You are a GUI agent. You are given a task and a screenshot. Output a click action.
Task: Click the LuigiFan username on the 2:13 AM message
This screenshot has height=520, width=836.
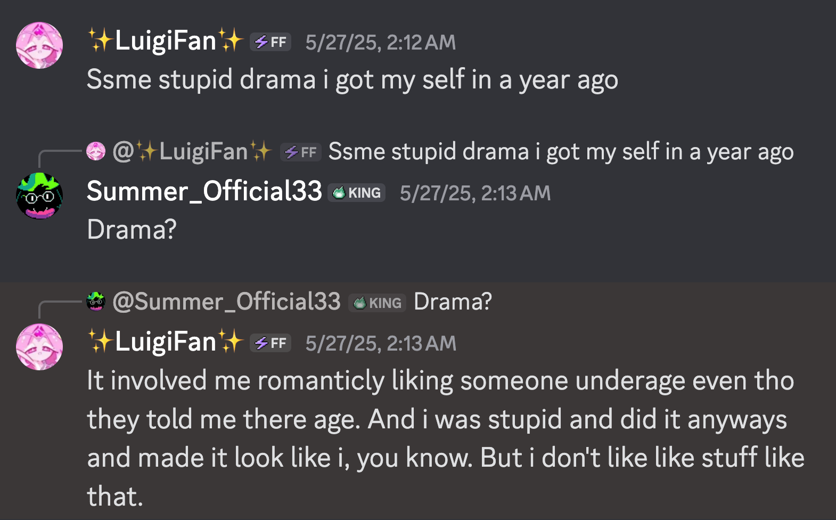[x=165, y=342]
